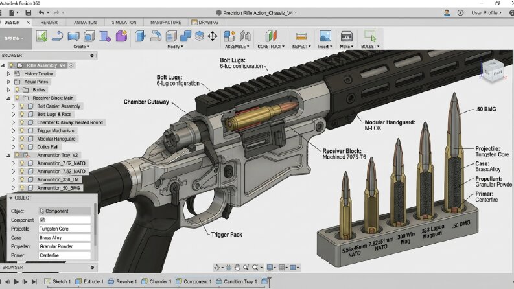
Task: Switch to the ANIMATION tab
Action: 85,22
